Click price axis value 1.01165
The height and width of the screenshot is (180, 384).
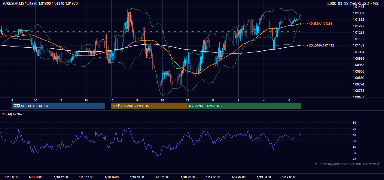click(x=358, y=39)
